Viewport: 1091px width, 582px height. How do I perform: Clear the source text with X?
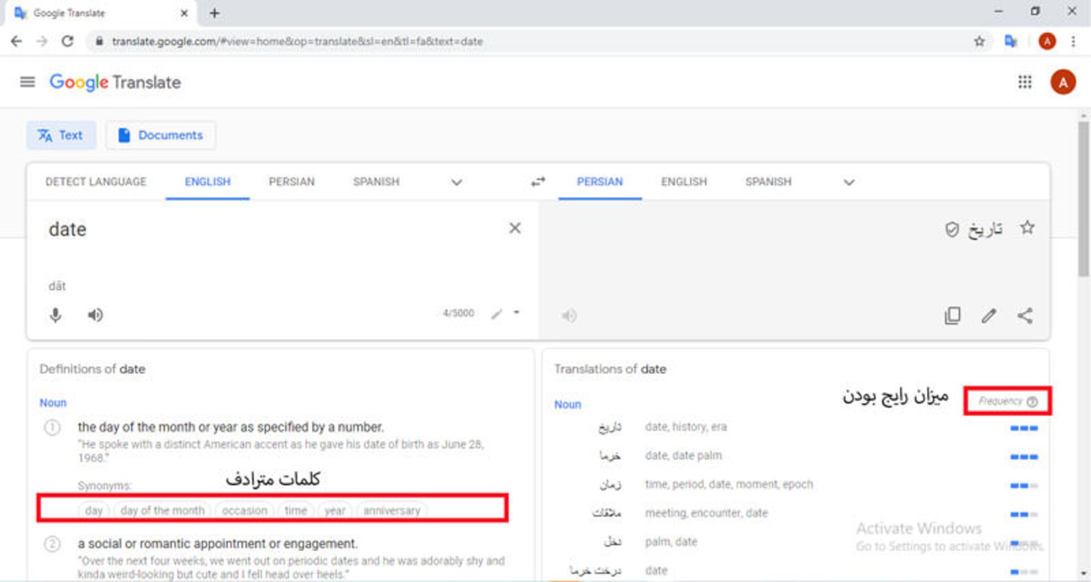pyautogui.click(x=515, y=228)
